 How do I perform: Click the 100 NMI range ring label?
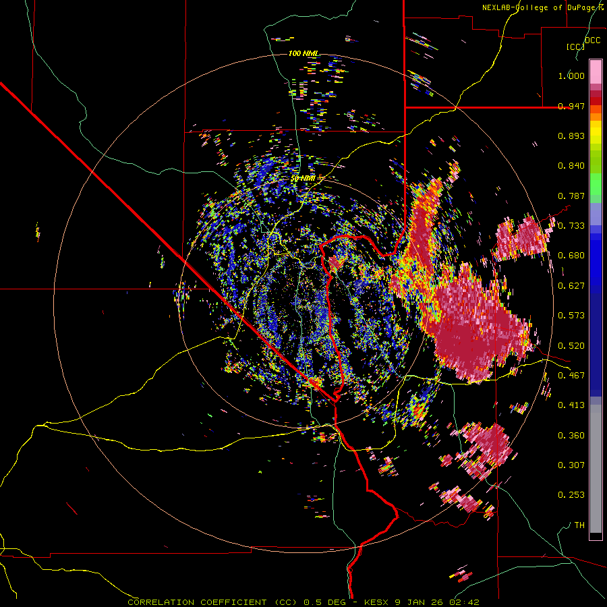point(303,53)
